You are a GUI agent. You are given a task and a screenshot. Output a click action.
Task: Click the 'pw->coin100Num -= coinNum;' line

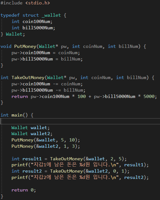point(47,84)
